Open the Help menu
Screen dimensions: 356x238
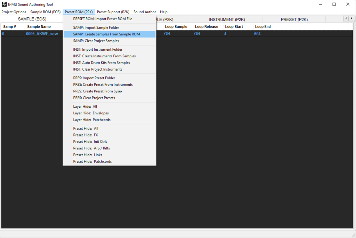(x=163, y=12)
